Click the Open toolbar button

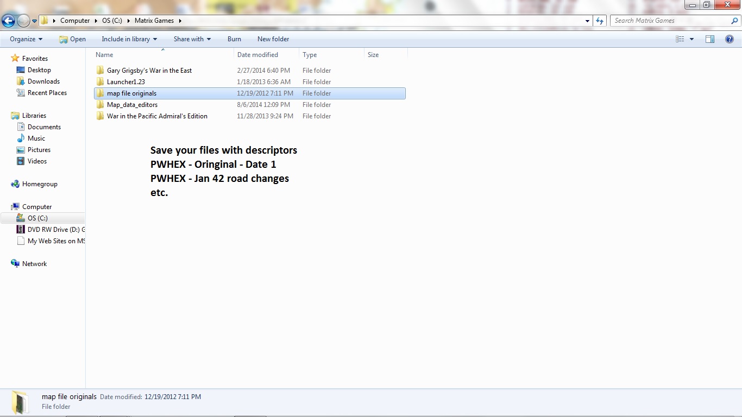pyautogui.click(x=72, y=39)
